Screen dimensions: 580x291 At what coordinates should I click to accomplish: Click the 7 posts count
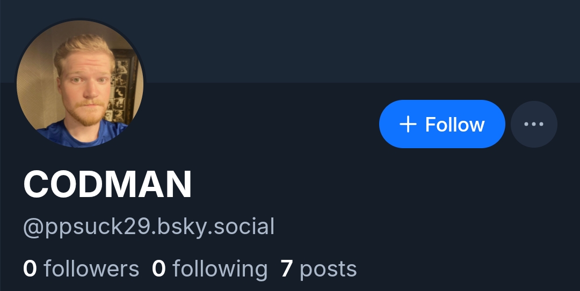pyautogui.click(x=318, y=269)
